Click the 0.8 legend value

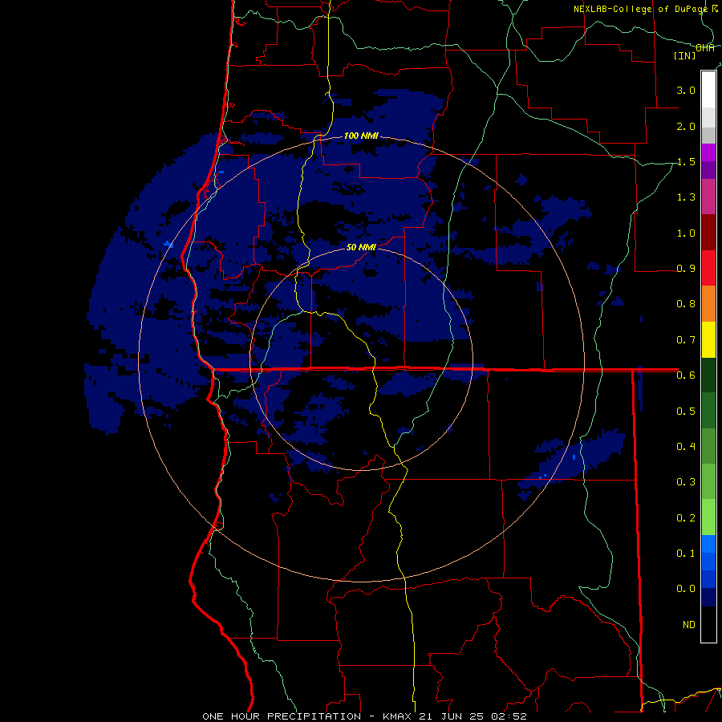pos(686,304)
